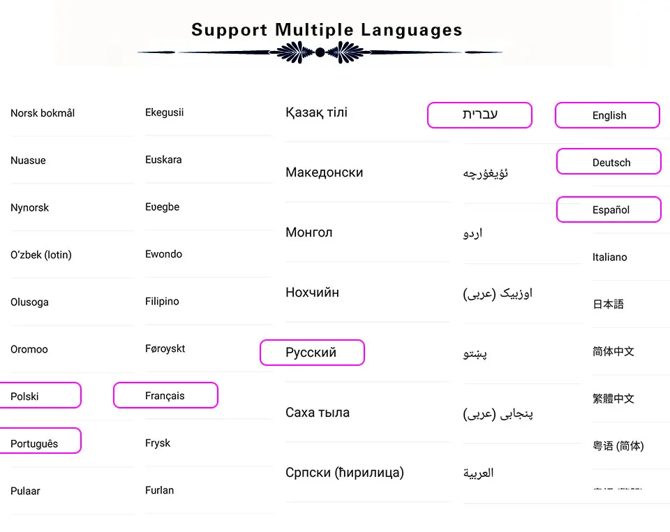Image resolution: width=670 pixels, height=532 pixels.
Task: Select Norsk bokmål language
Action: click(x=43, y=113)
